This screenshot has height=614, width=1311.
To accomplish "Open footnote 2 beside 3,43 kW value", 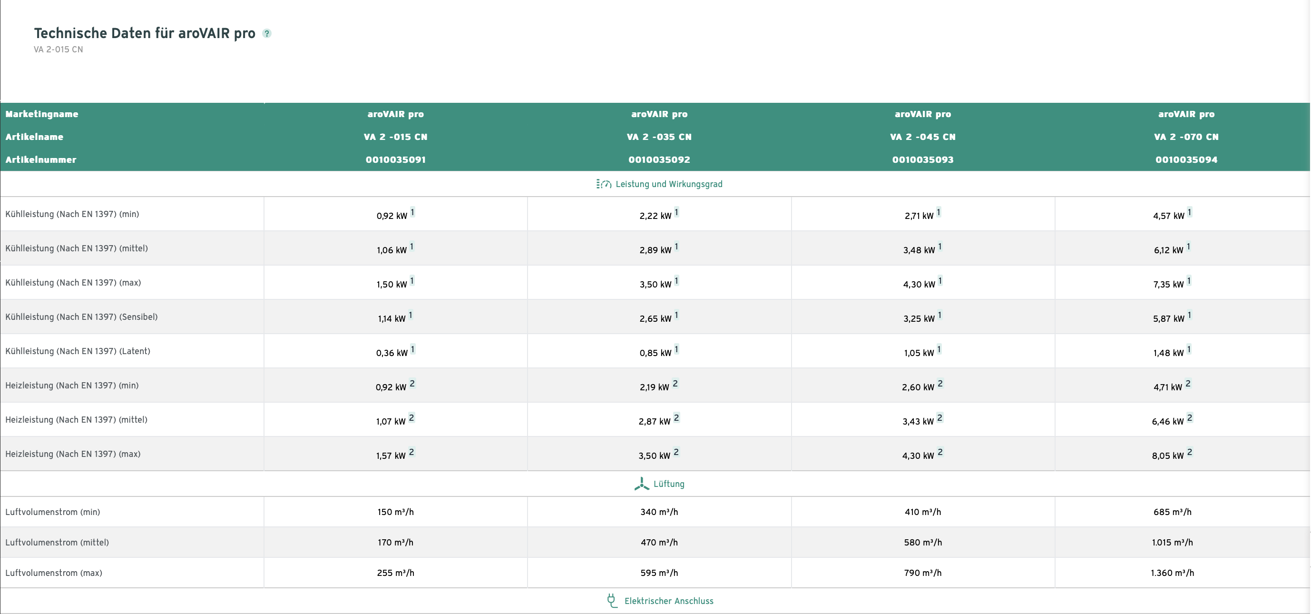I will pyautogui.click(x=940, y=418).
